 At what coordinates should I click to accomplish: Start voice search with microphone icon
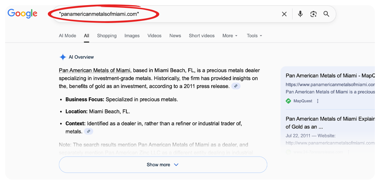[x=300, y=14]
